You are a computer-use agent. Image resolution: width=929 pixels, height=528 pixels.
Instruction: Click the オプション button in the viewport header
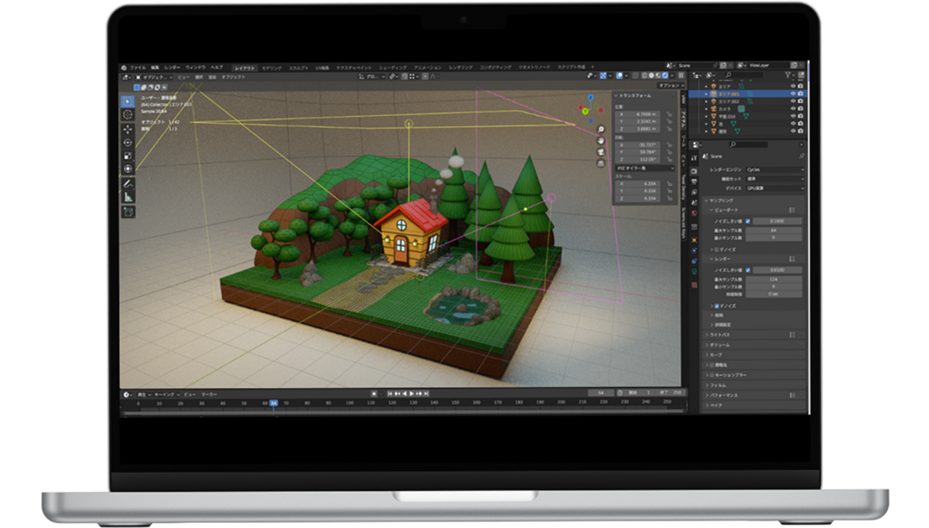coord(669,86)
